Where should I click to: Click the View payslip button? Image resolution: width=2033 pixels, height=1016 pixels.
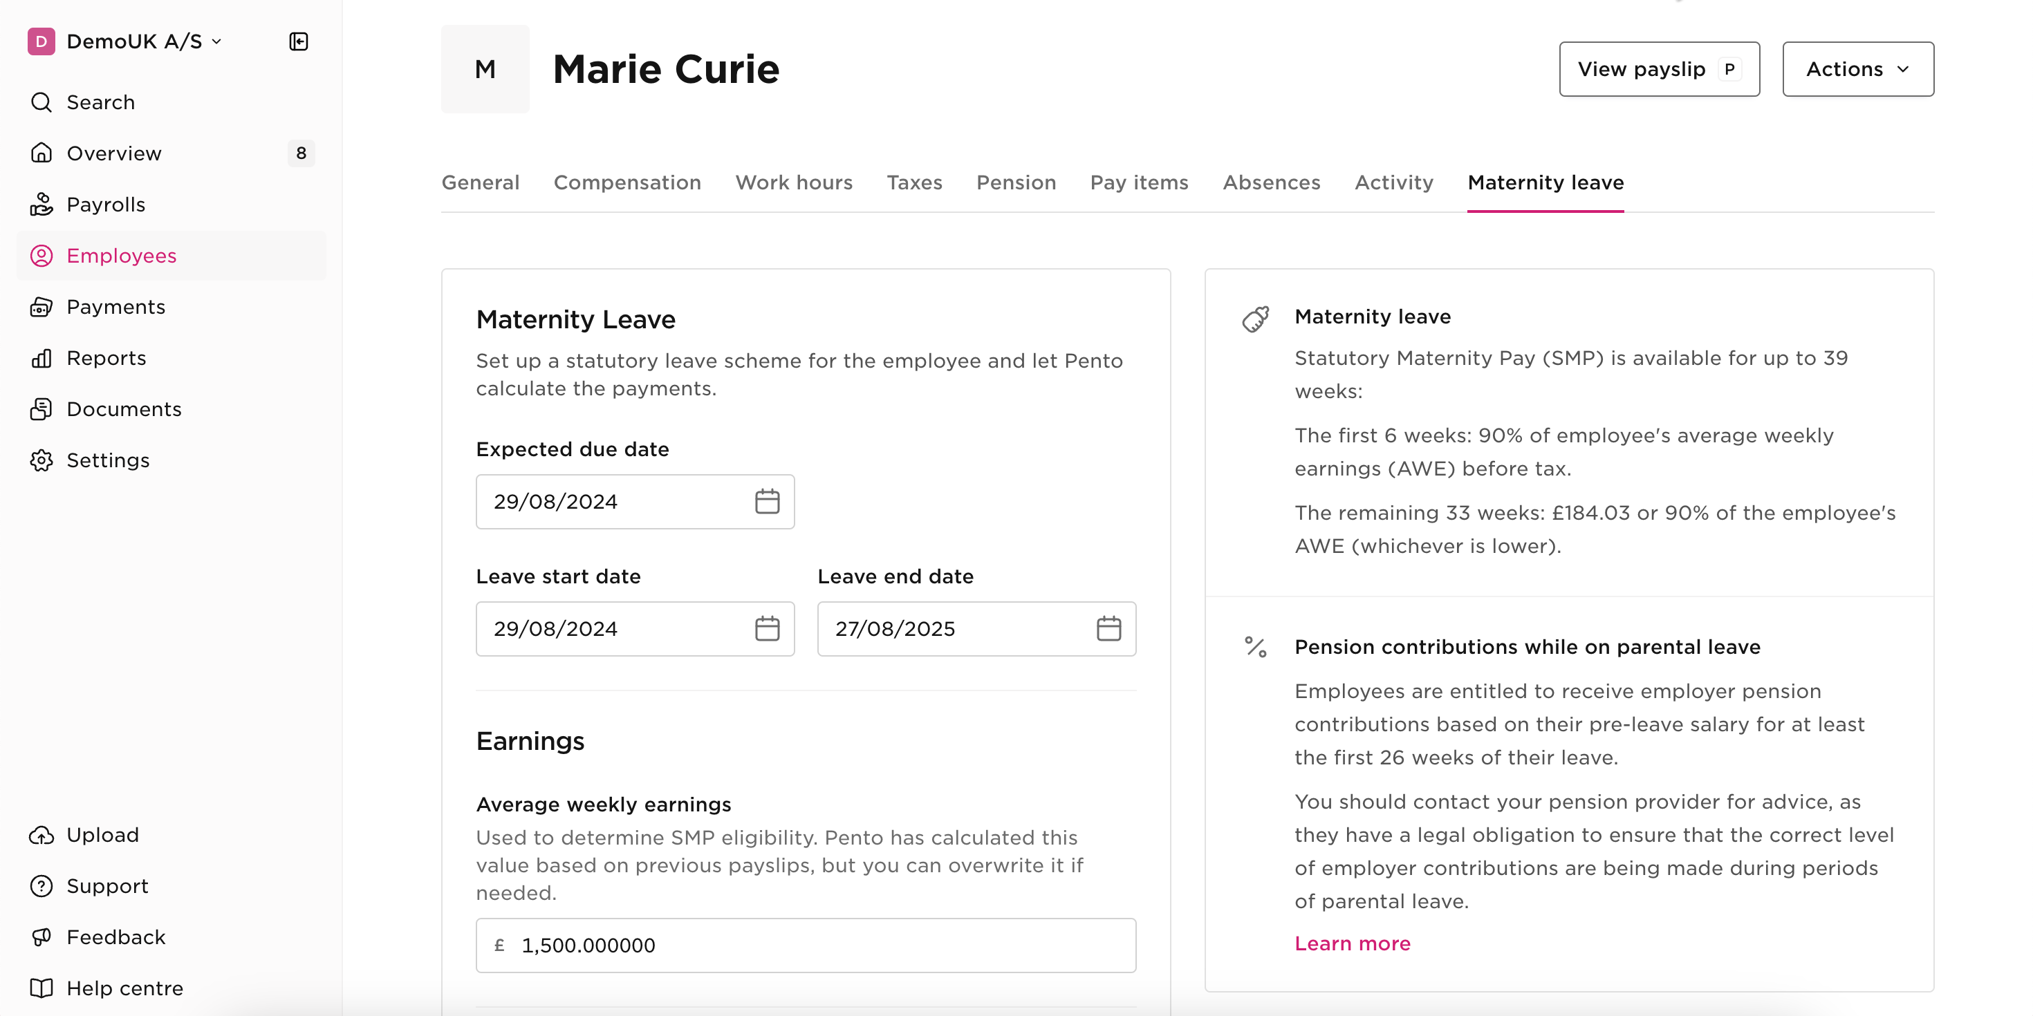pos(1659,68)
